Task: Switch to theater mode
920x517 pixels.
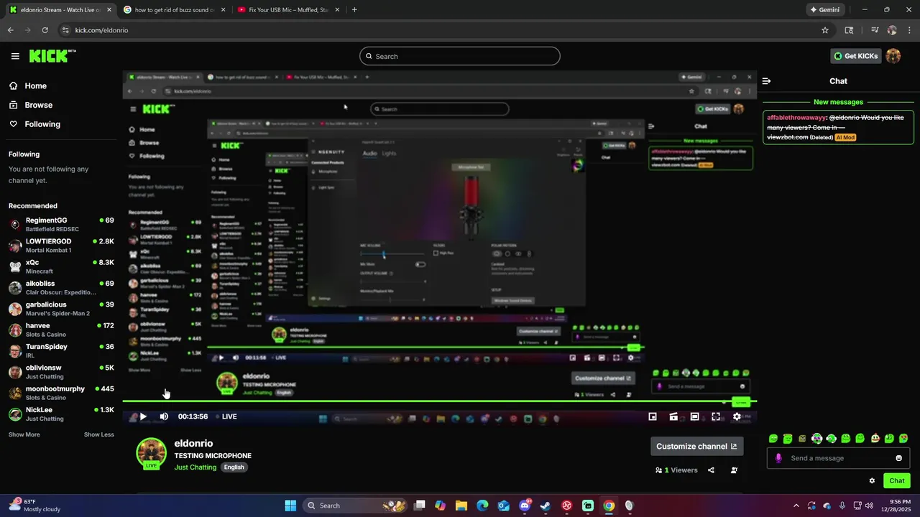Action: (694, 416)
